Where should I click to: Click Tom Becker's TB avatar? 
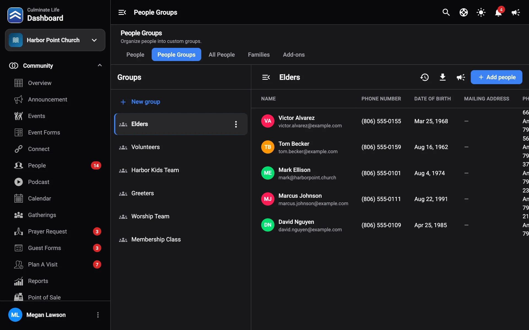tap(268, 147)
